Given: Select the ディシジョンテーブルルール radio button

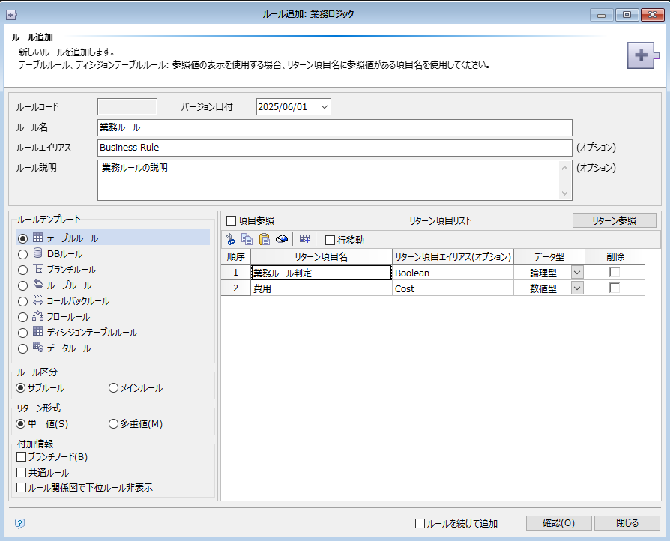Looking at the screenshot, I should [23, 333].
